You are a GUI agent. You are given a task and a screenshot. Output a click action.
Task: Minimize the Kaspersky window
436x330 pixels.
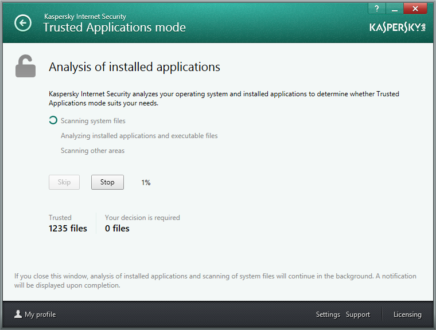pos(394,9)
